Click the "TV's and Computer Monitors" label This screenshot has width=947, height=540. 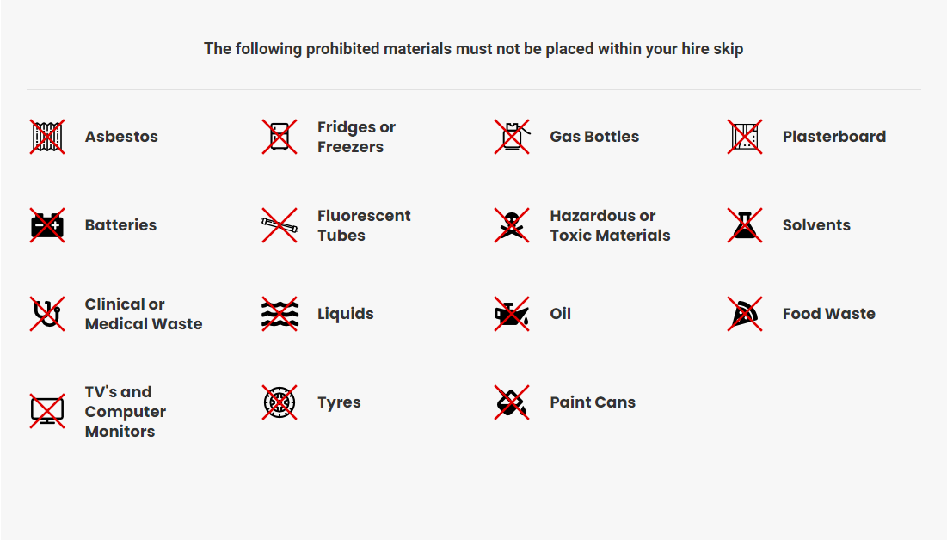(126, 412)
